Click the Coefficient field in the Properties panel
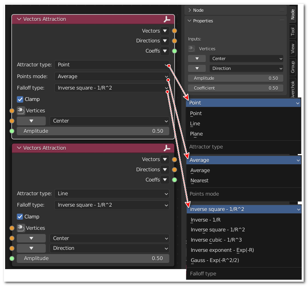This screenshot has height=286, width=308. point(236,88)
